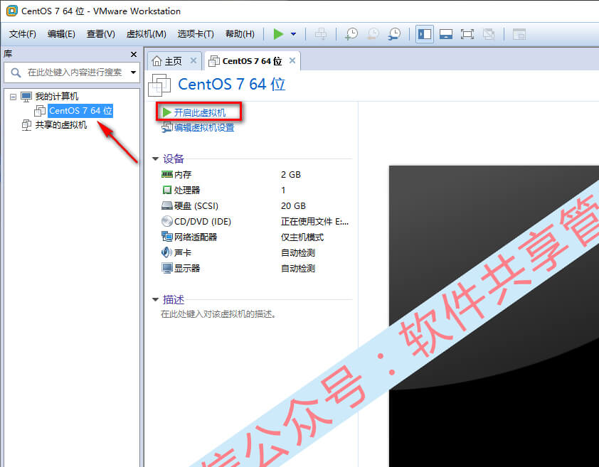Screen dimensions: 599x467
Task: Select CentOS 7 64 位 in the library tree
Action: pyautogui.click(x=80, y=111)
